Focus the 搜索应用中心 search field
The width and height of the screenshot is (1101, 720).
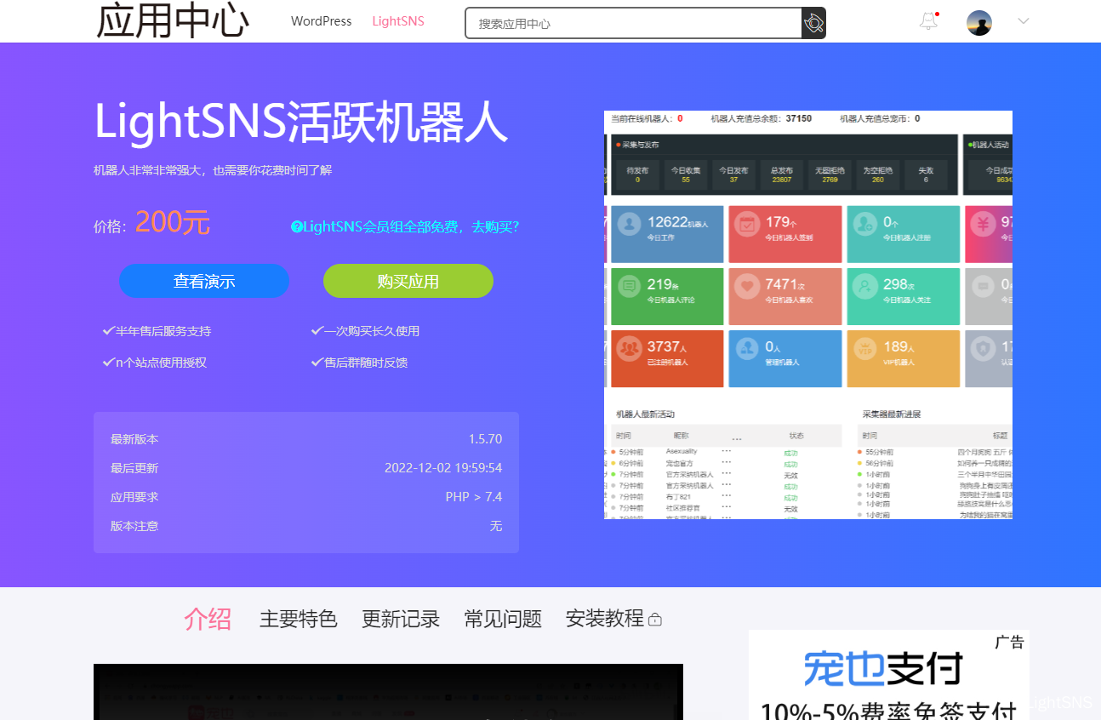(x=633, y=23)
